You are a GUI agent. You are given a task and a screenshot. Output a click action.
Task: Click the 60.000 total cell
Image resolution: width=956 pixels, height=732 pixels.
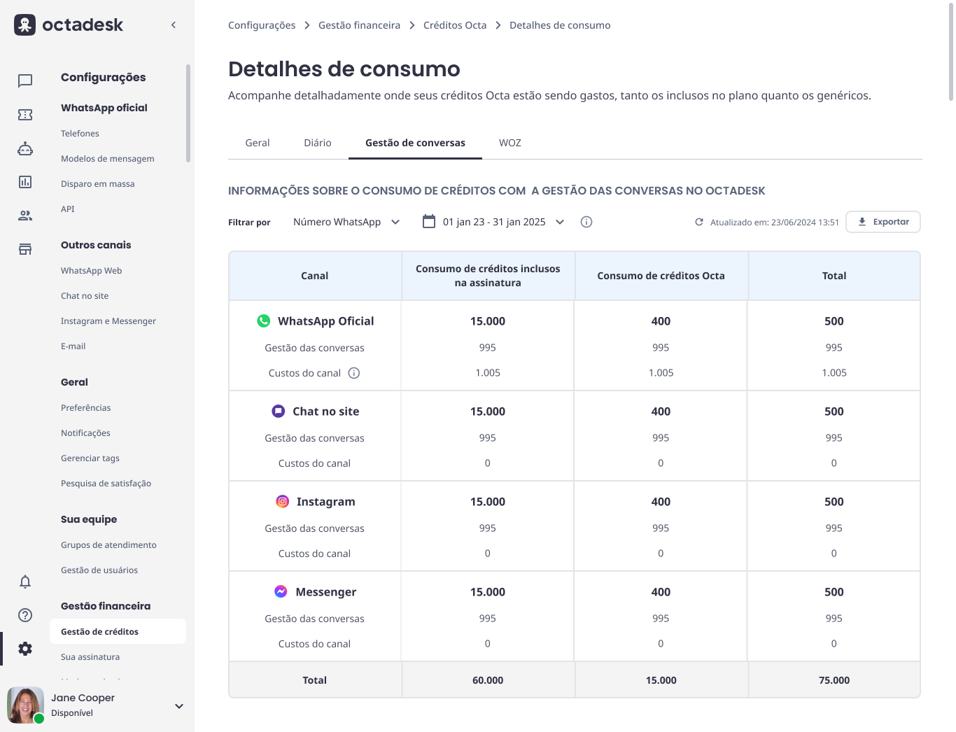(x=488, y=680)
